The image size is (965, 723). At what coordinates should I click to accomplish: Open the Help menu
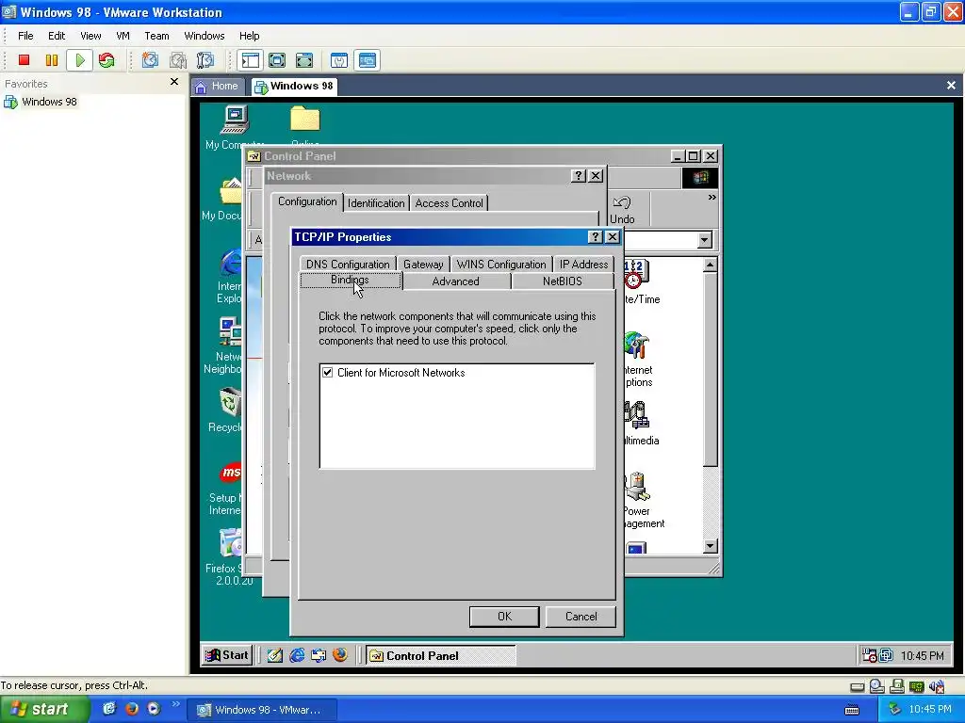pos(249,36)
